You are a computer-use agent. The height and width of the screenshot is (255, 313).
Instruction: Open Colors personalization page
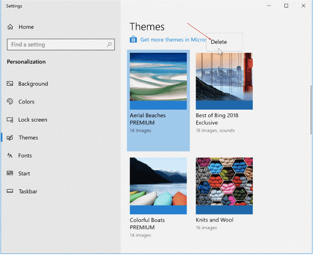pos(26,101)
